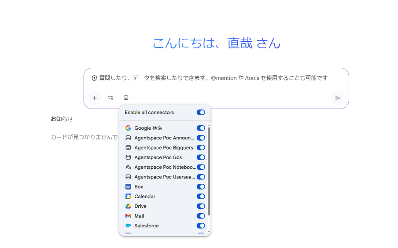The image size is (398, 248).
Task: Click the Salesforce cloud icon
Action: click(x=128, y=226)
